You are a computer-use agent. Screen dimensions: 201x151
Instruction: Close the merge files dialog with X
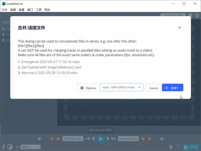(179, 27)
